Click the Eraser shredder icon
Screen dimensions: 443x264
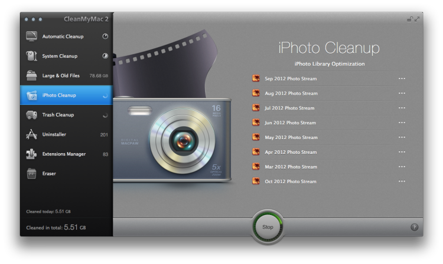coord(31,174)
